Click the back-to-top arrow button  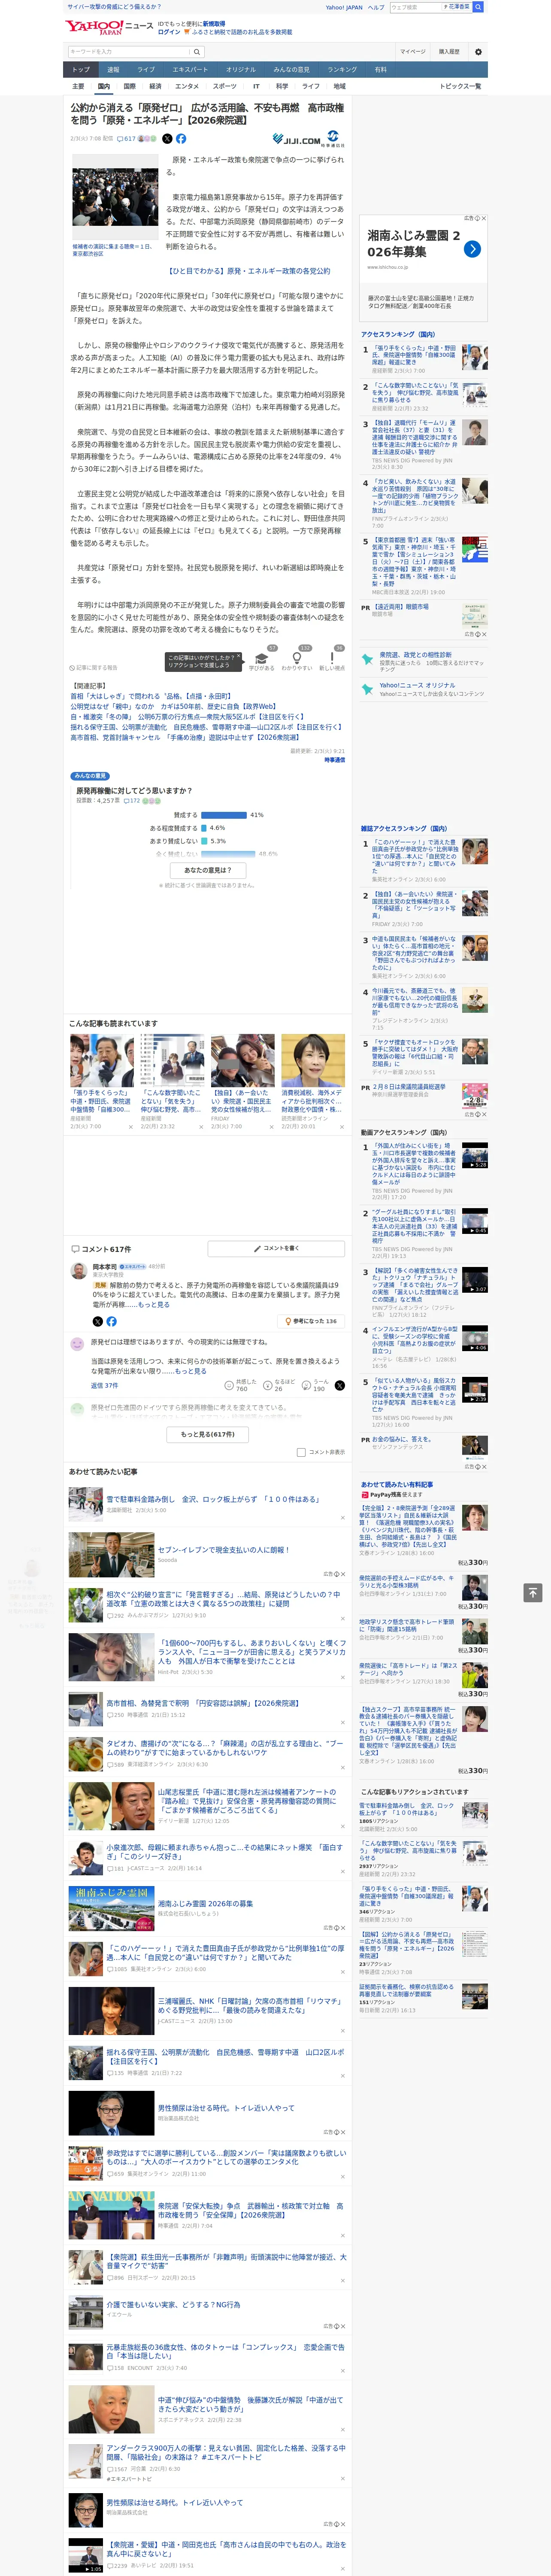click(533, 1592)
